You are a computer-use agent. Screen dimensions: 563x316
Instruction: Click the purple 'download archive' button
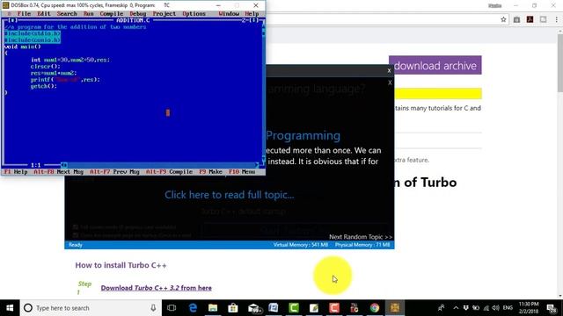435,65
